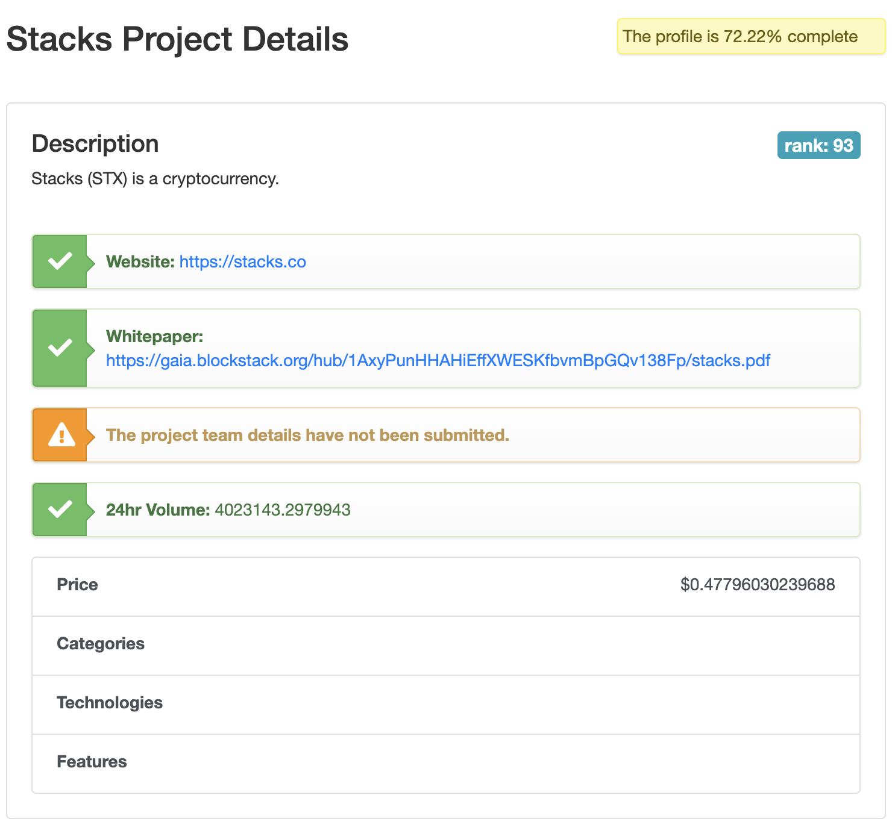Click the Price row label
Viewport: 892px width, 830px height.
(x=77, y=585)
